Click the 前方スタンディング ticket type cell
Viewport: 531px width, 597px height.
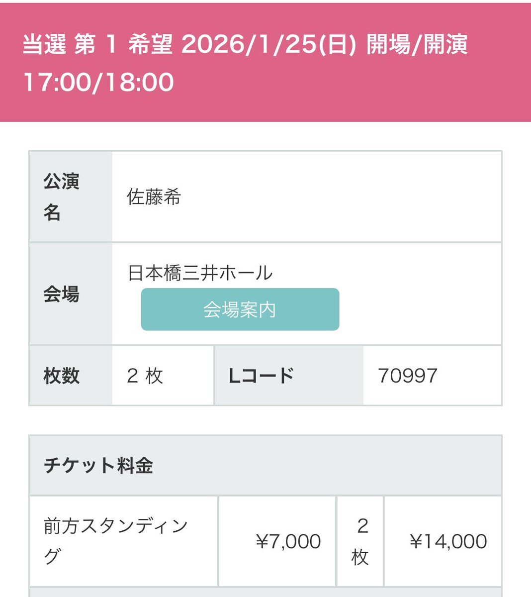pyautogui.click(x=116, y=541)
